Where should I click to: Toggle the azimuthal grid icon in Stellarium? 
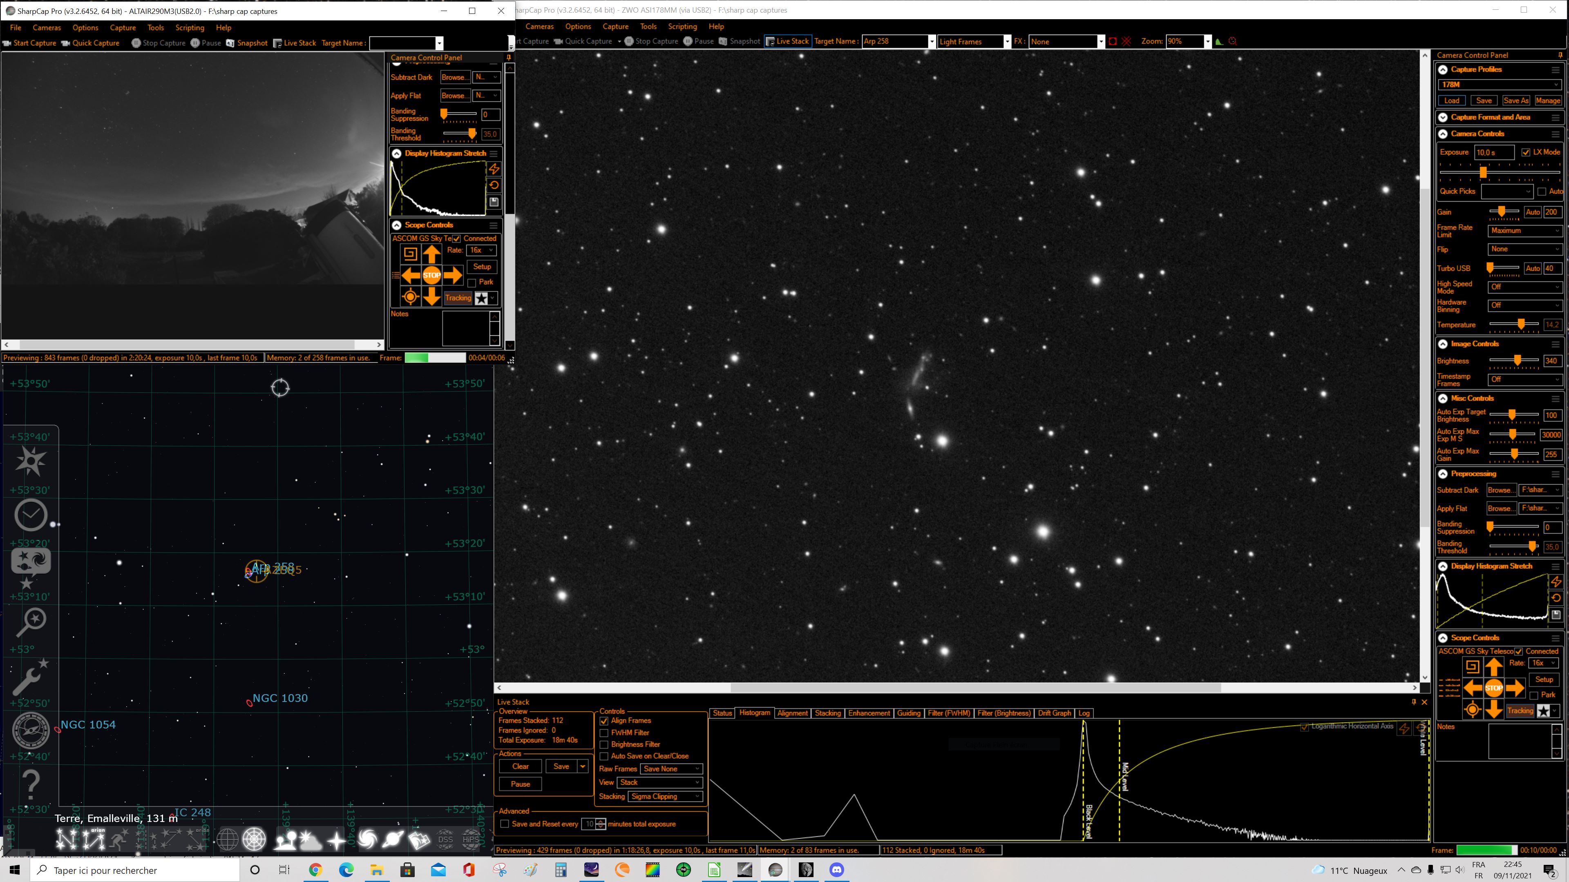point(254,840)
